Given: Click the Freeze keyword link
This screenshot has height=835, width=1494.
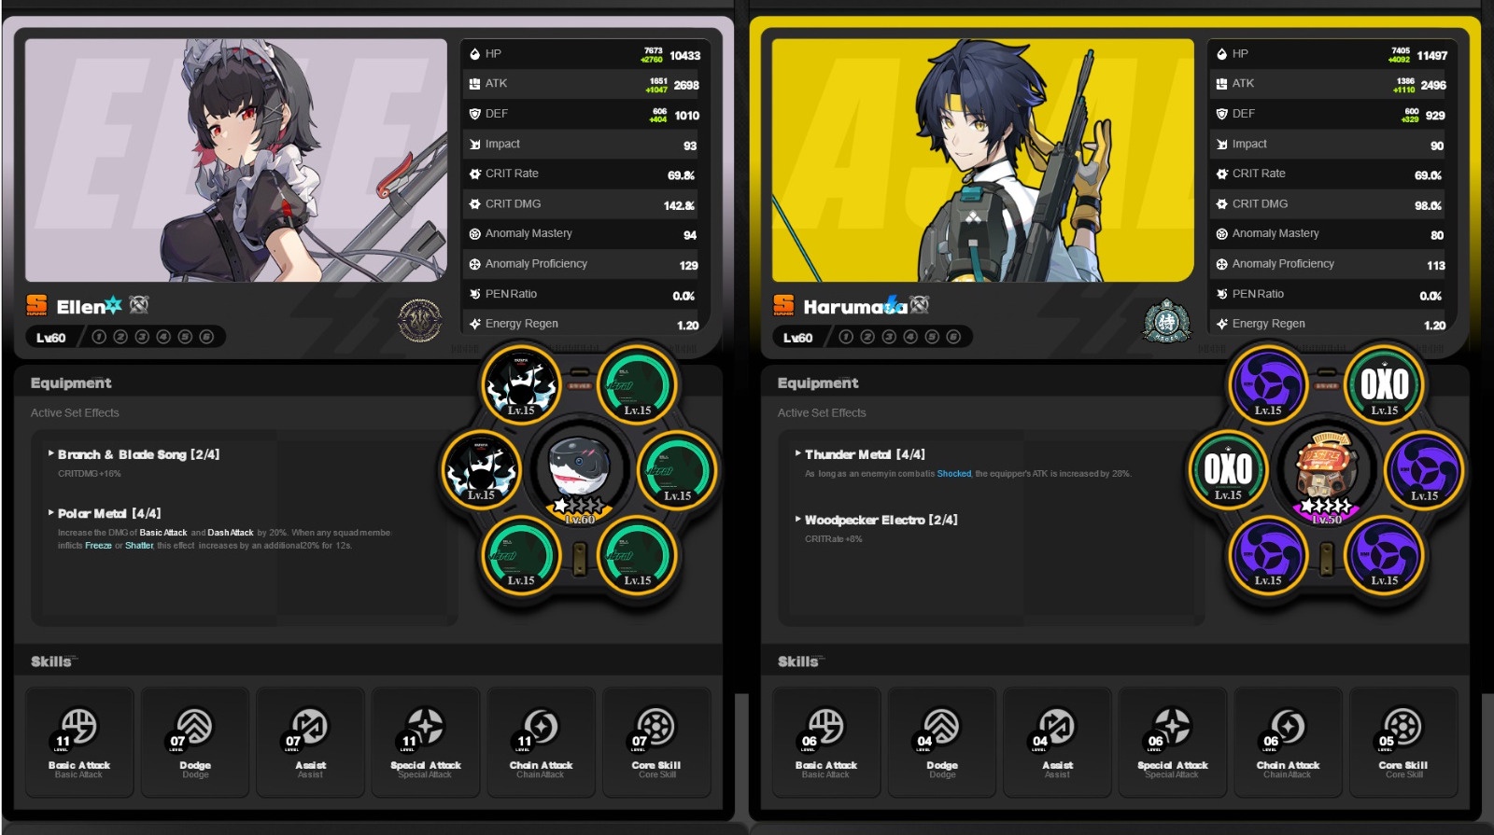Looking at the screenshot, I should point(98,546).
